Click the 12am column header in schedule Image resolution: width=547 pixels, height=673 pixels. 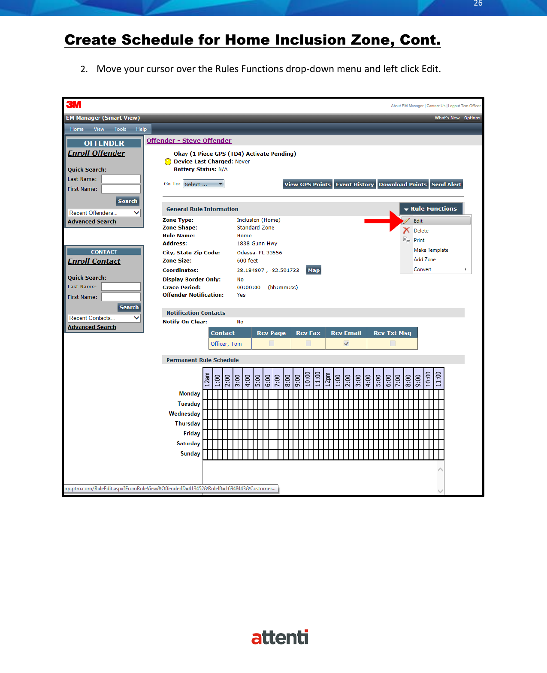click(x=208, y=379)
